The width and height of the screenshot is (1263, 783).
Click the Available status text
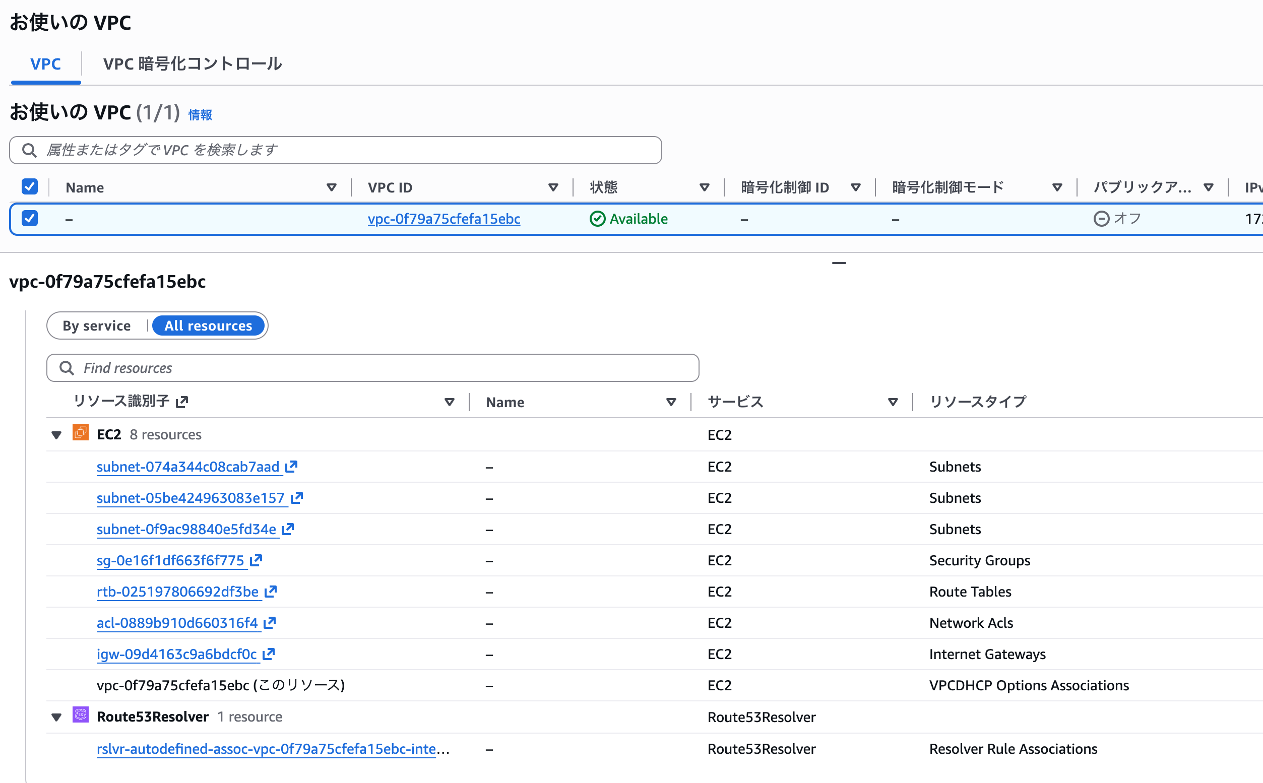pos(639,219)
